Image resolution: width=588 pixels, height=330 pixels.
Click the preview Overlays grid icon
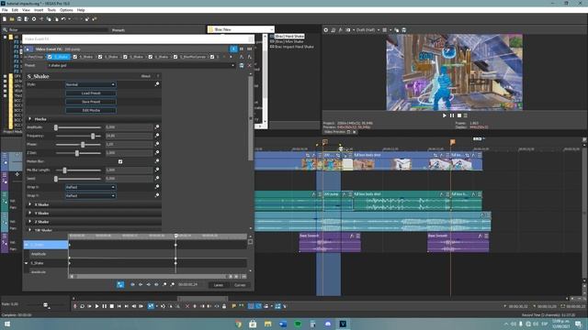tap(384, 30)
